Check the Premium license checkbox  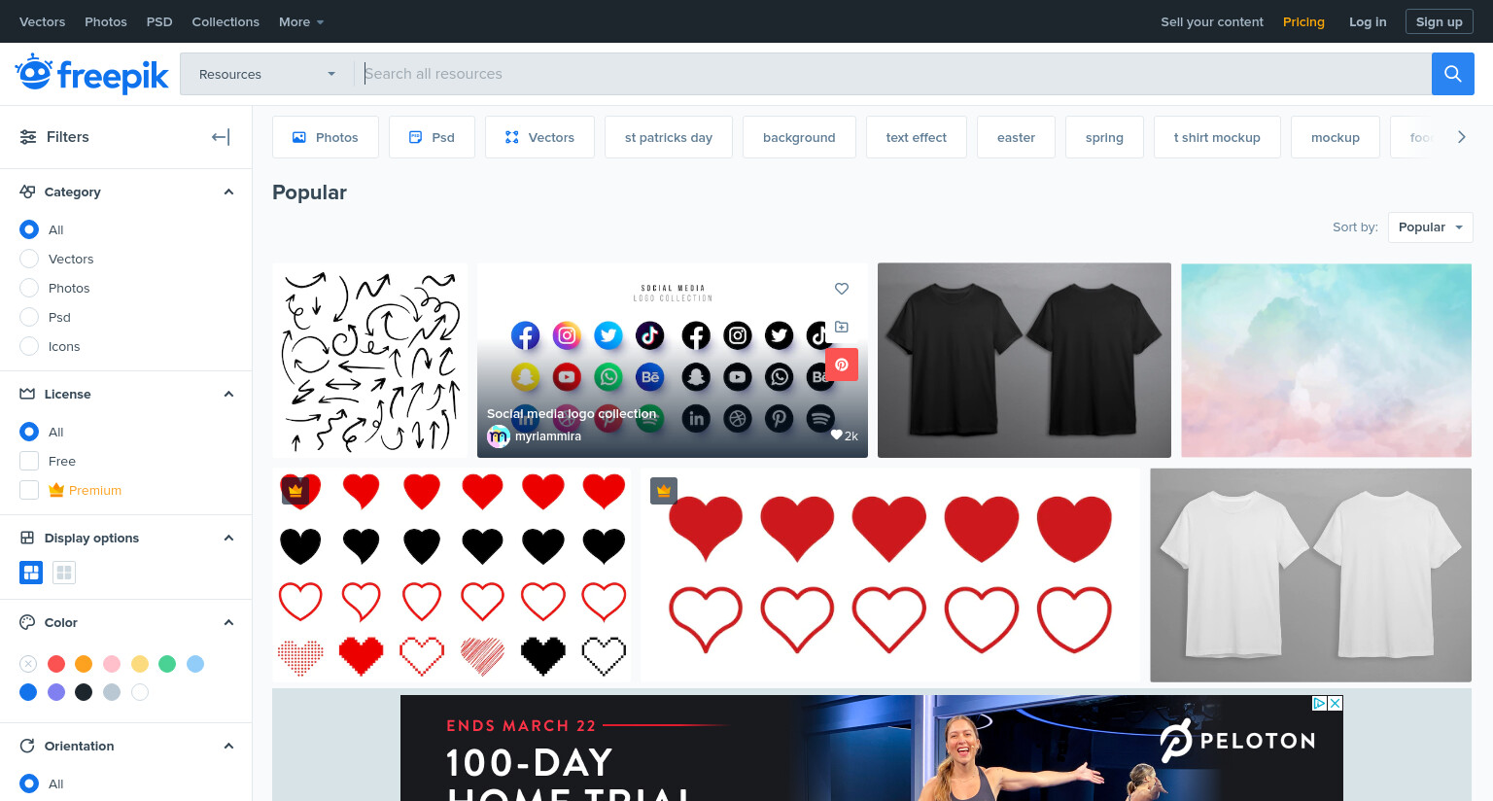29,490
